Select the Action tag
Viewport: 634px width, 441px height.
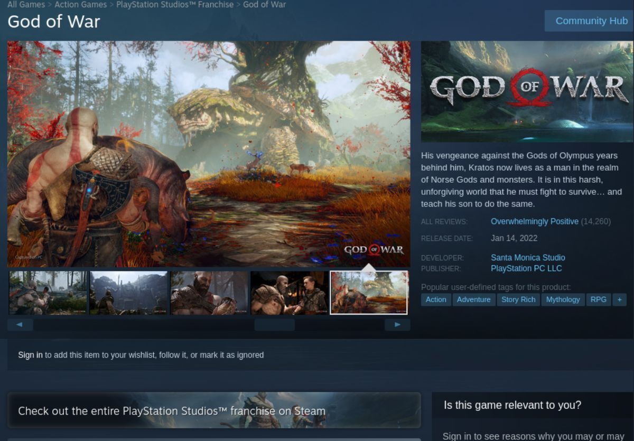(x=435, y=299)
